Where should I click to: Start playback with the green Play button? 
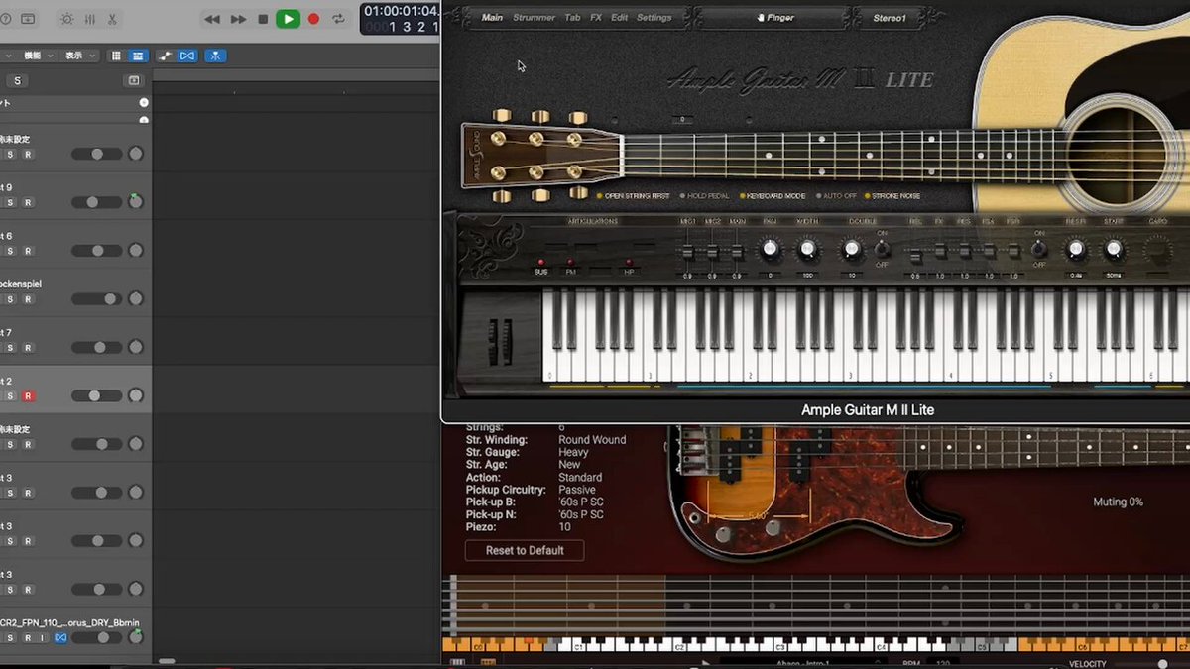point(288,19)
